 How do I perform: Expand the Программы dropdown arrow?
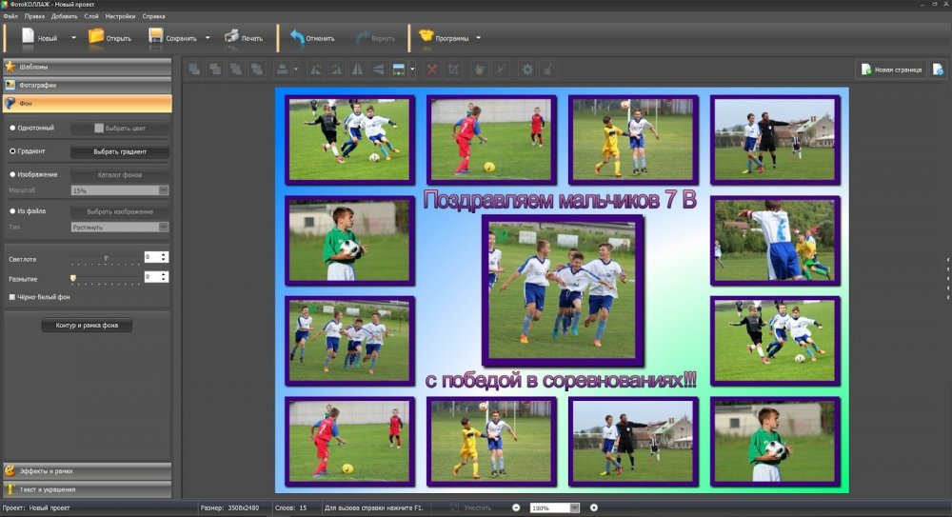[478, 38]
